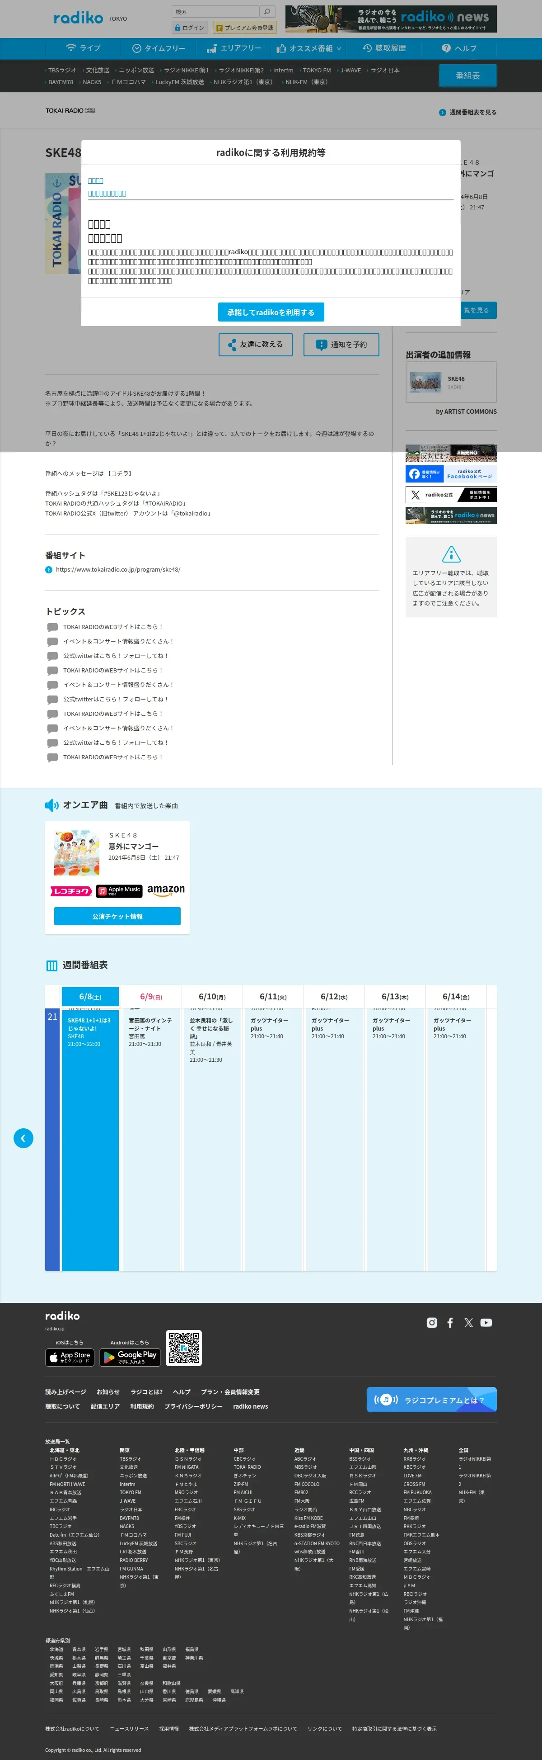Select BAYFM78 station link
The image size is (542, 1760).
click(60, 82)
